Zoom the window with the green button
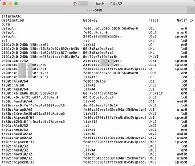The image size is (195, 166). click(16, 4)
